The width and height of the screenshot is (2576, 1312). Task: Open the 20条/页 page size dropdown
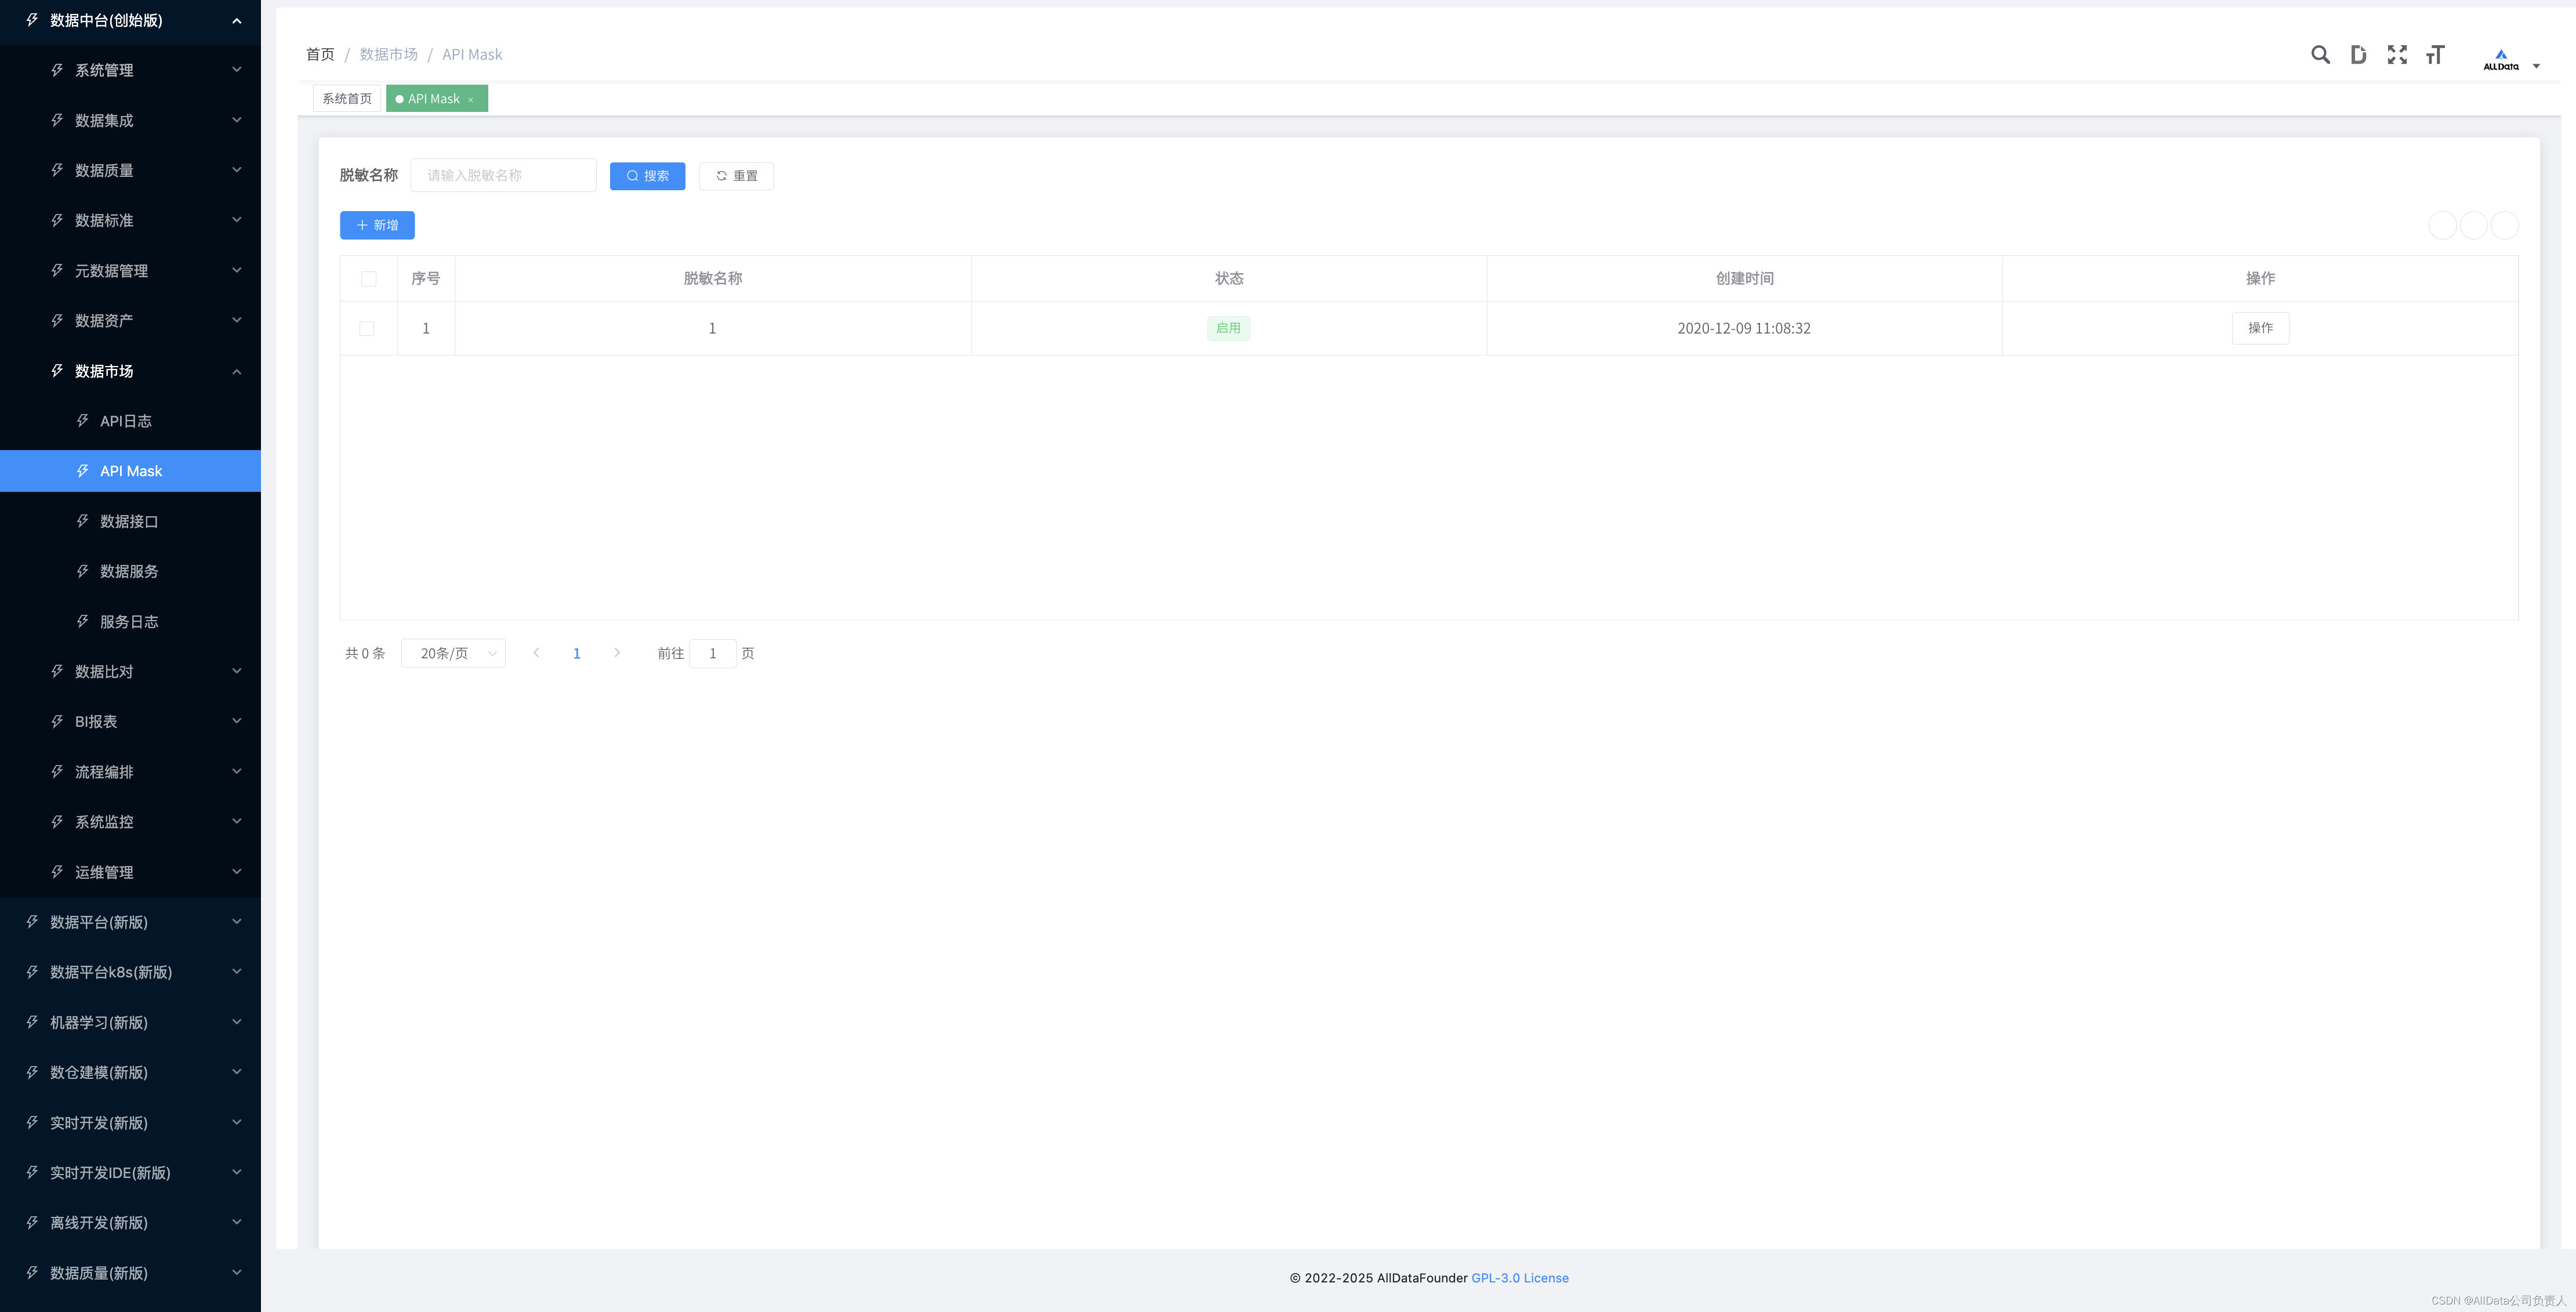pyautogui.click(x=453, y=654)
